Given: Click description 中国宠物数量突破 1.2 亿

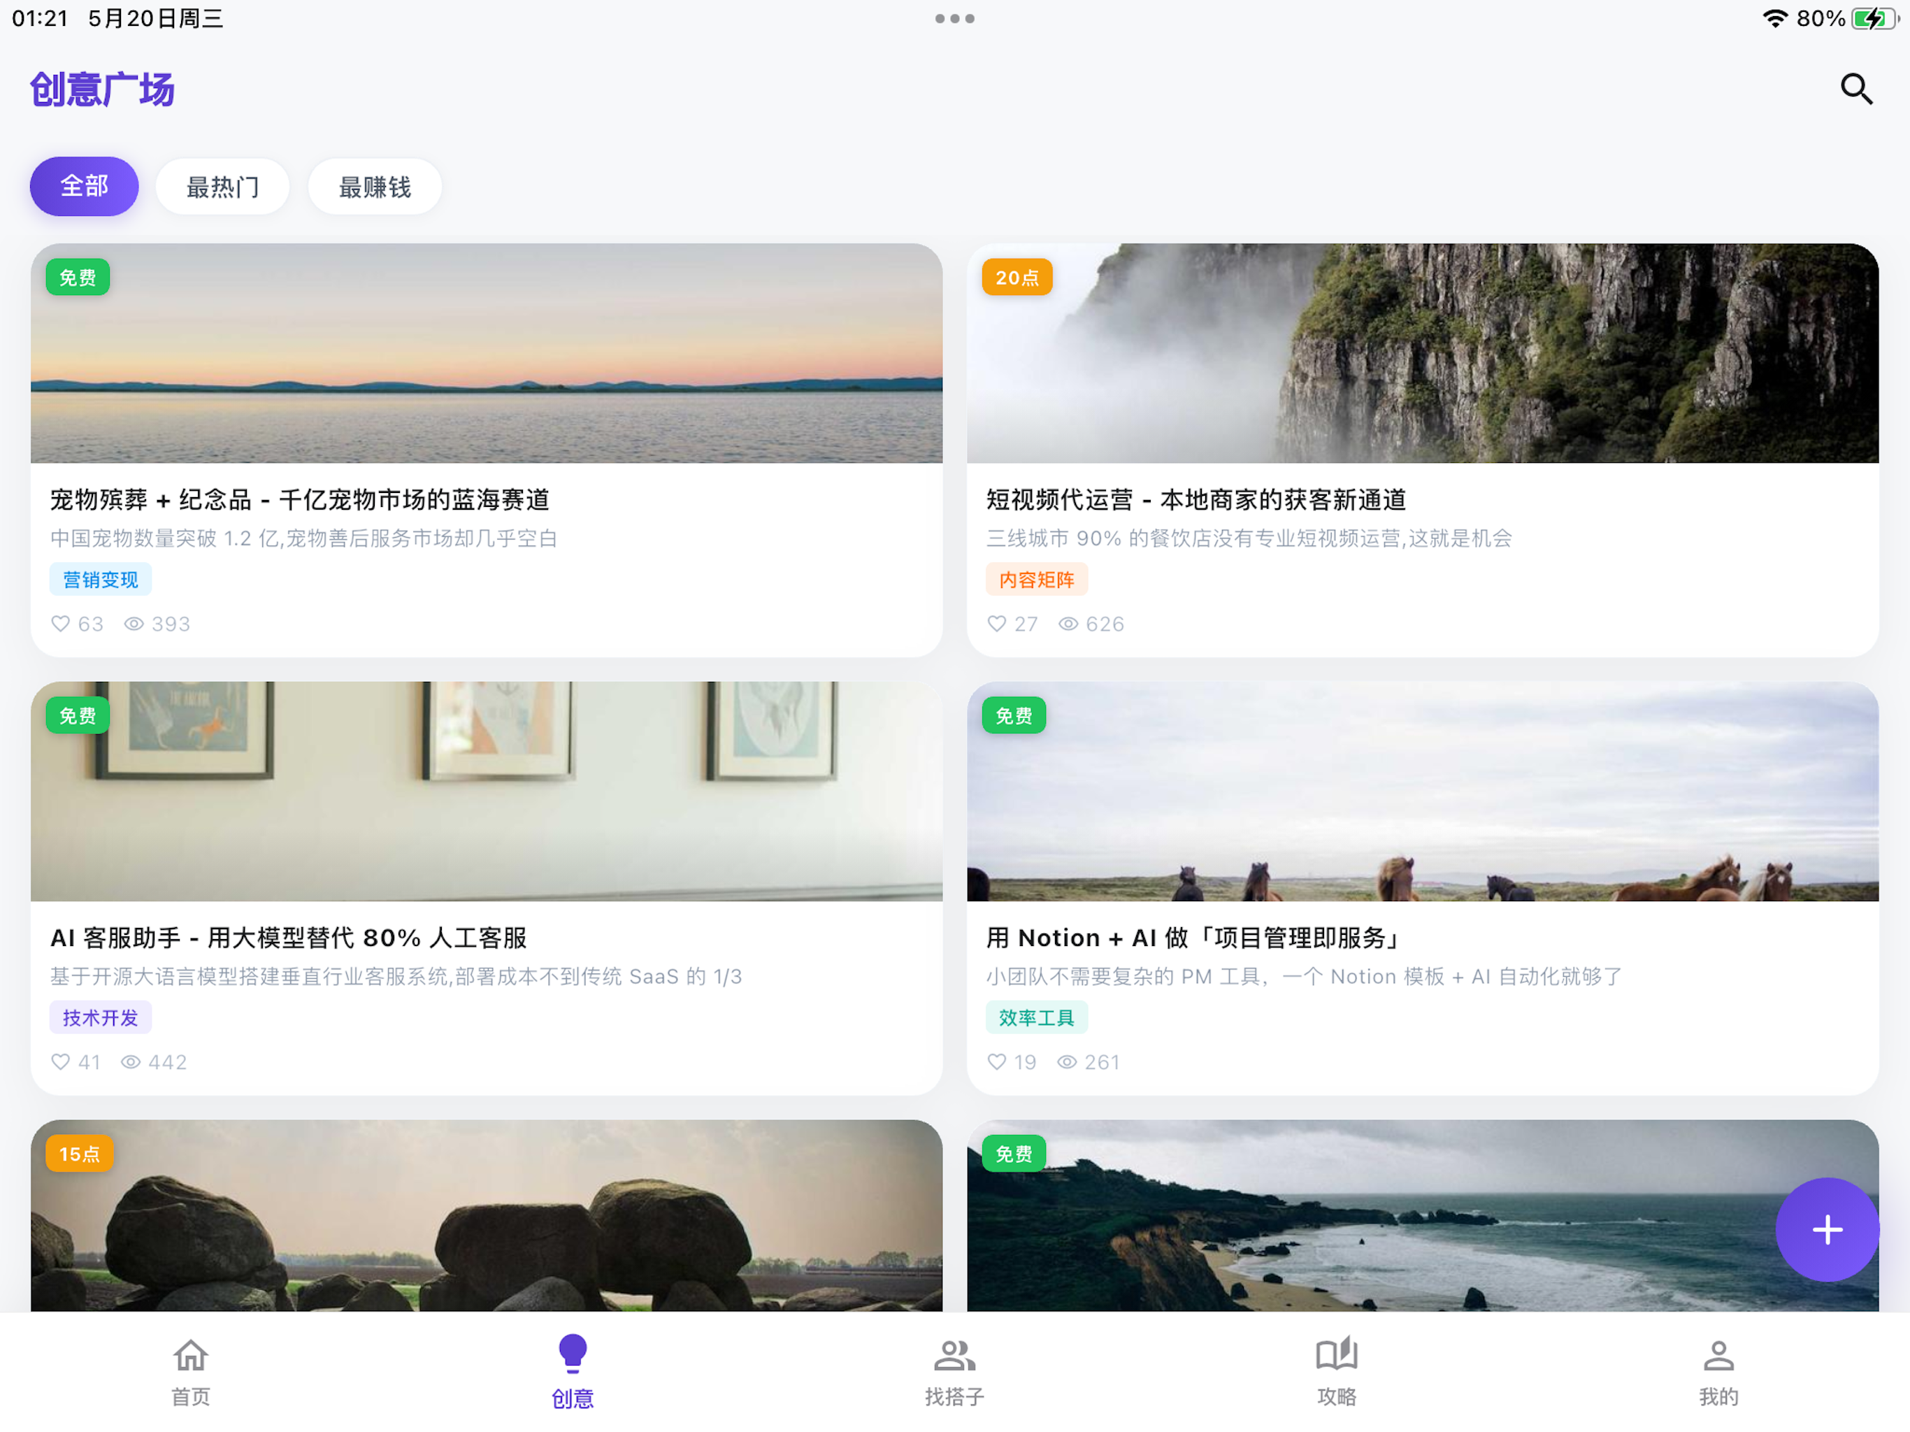Looking at the screenshot, I should click(304, 538).
